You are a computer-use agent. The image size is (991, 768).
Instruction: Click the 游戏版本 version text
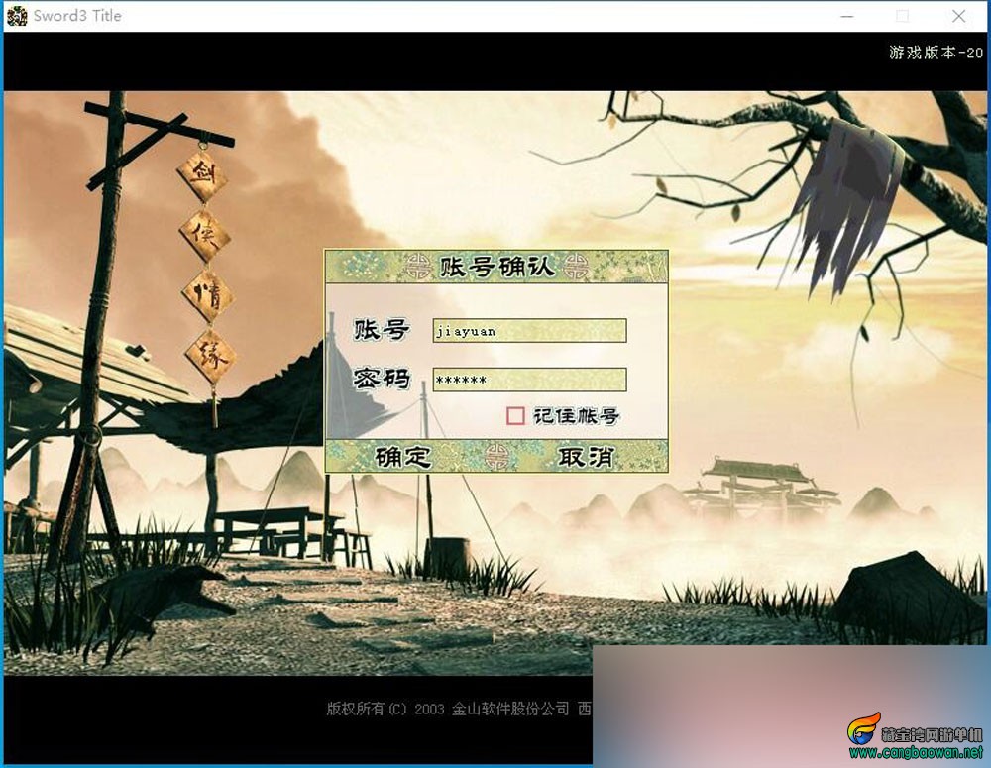[936, 53]
